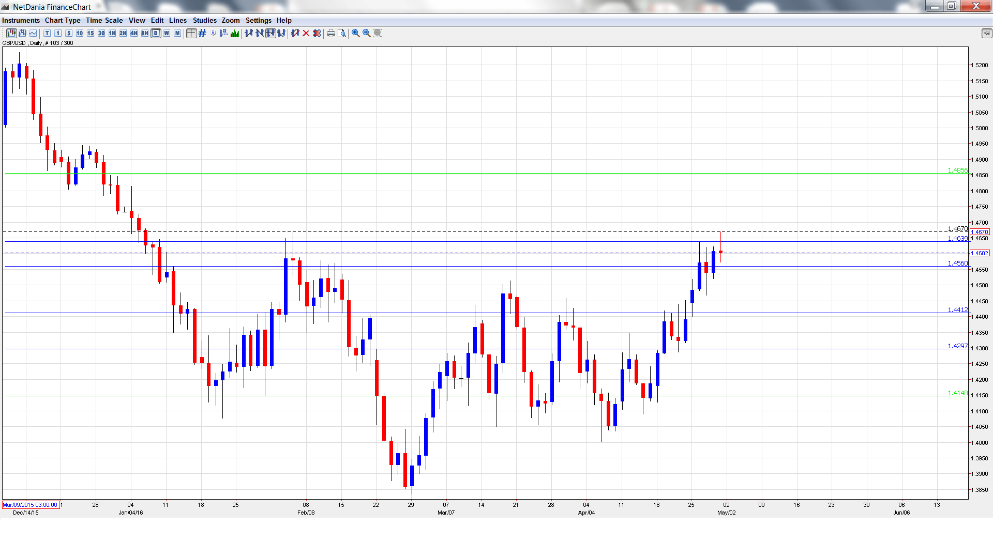Select the trend line drawing tool
Image resolution: width=993 pixels, height=558 pixels.
coord(249,33)
